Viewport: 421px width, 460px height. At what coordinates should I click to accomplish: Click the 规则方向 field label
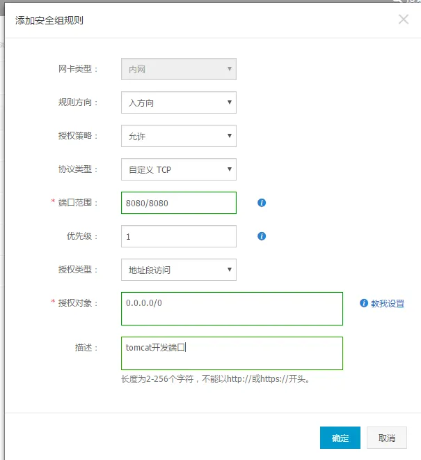click(78, 102)
